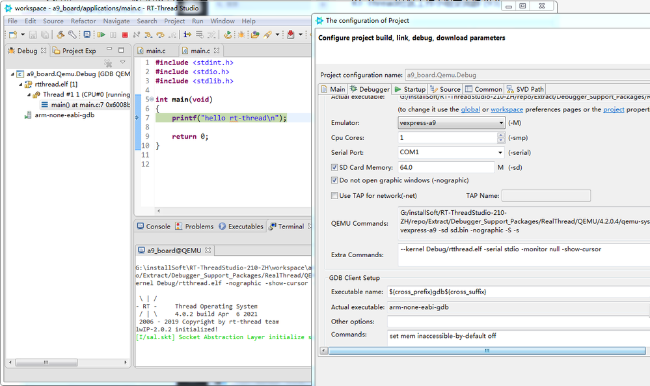
Task: Click the Step Over icon
Action: tap(161, 35)
